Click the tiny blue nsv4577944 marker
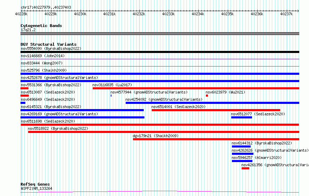This screenshot has height=196, width=309. pos(111,96)
